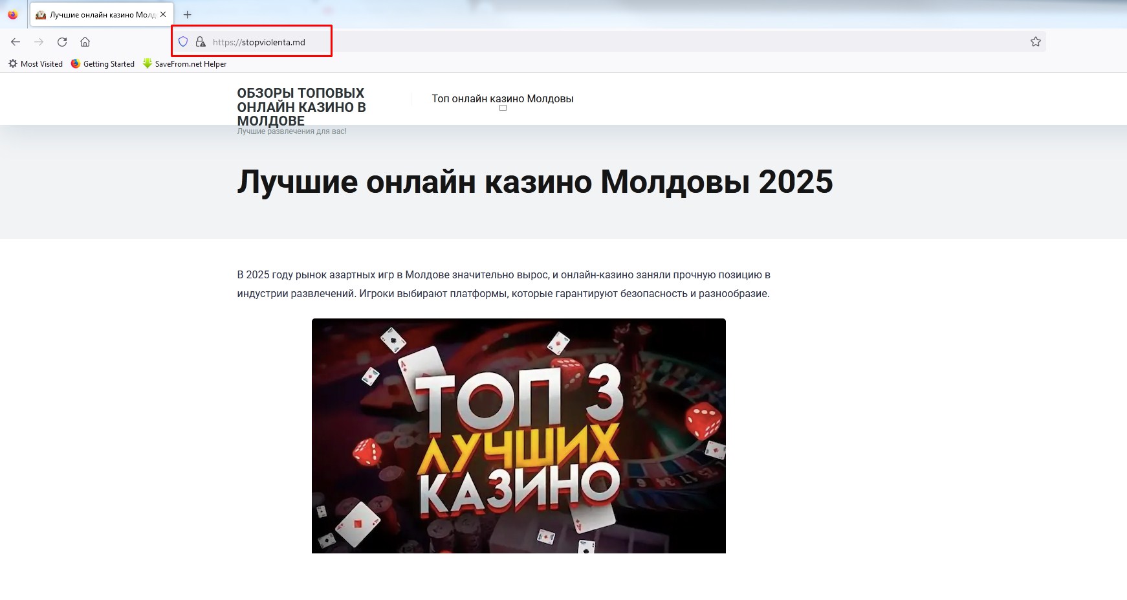The image size is (1127, 600).
Task: Open the browser home page
Action: pyautogui.click(x=85, y=42)
